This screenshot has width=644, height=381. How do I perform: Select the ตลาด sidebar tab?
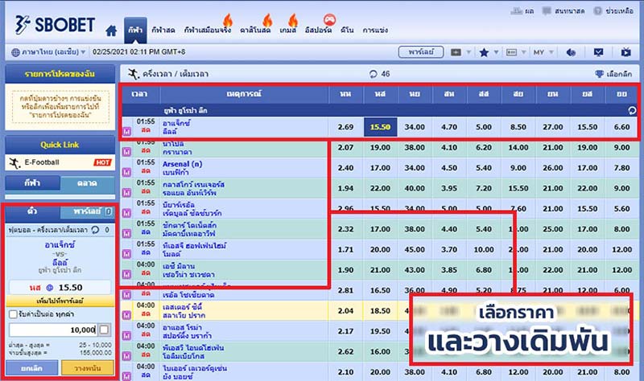pyautogui.click(x=87, y=183)
